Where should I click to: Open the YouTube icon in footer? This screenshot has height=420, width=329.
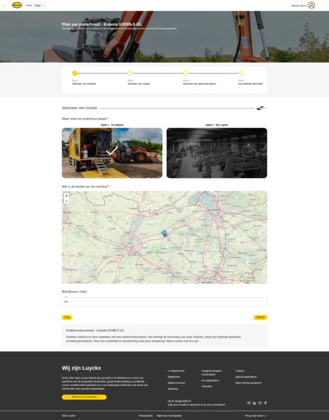(x=260, y=403)
